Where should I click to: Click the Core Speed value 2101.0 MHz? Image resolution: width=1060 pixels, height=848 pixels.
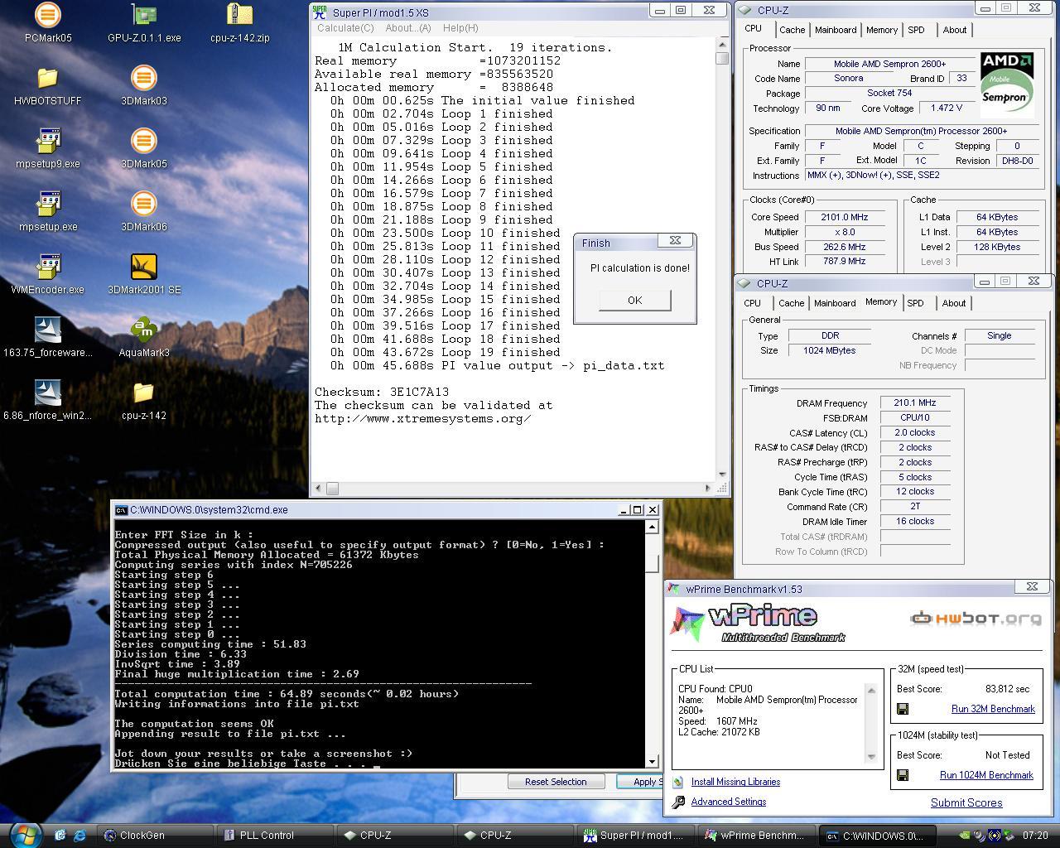pyautogui.click(x=844, y=217)
